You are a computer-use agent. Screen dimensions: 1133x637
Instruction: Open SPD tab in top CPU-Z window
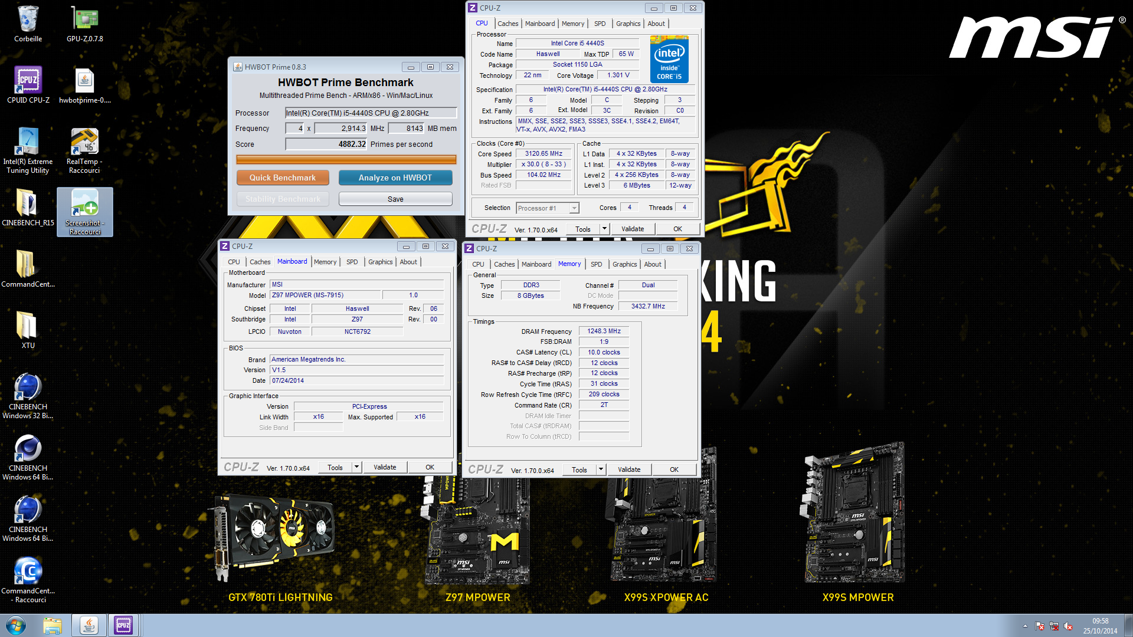click(x=600, y=24)
